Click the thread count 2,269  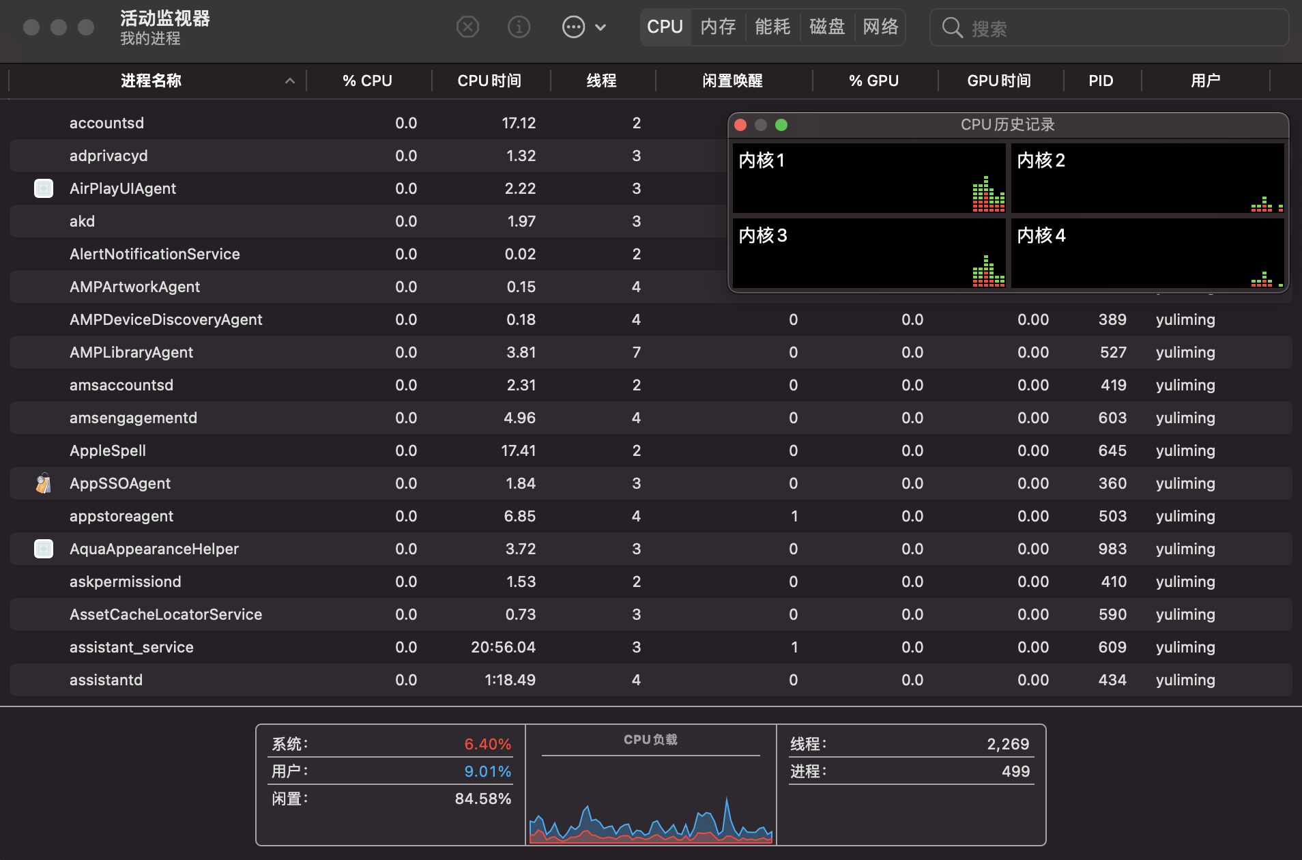pyautogui.click(x=1008, y=744)
